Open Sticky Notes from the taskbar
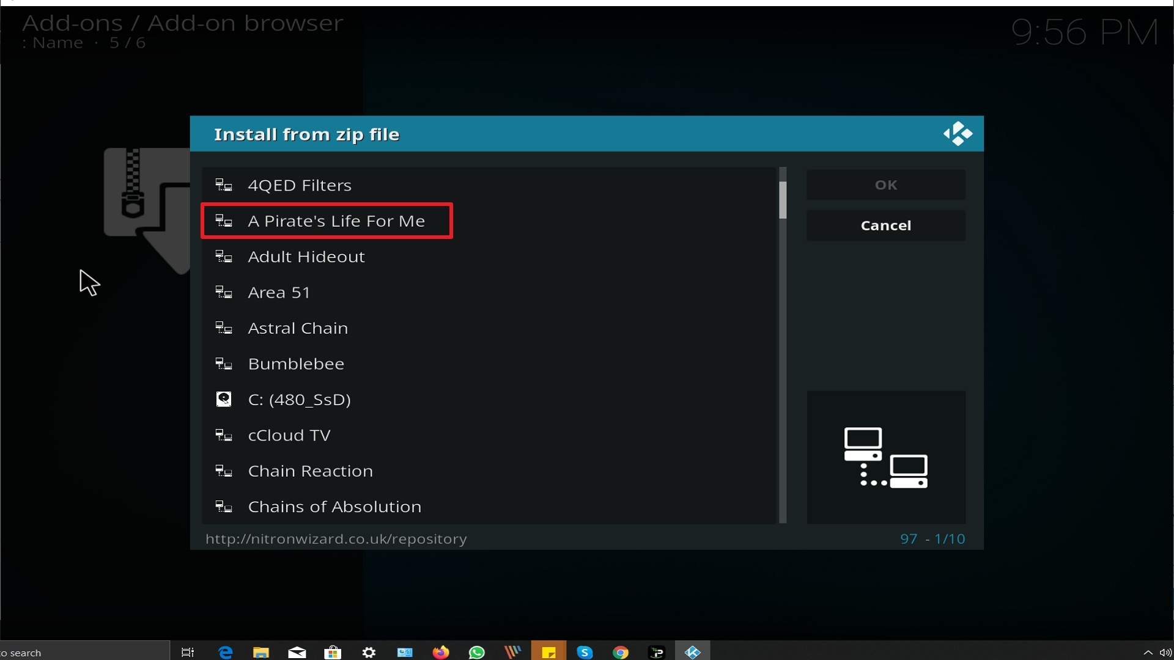Image resolution: width=1174 pixels, height=660 pixels. [548, 652]
